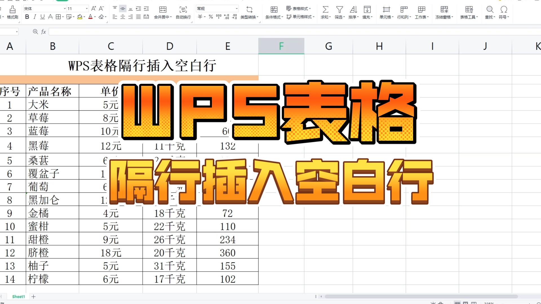Click the Symbol (符号) omega icon
This screenshot has width=541, height=304.
point(504,10)
